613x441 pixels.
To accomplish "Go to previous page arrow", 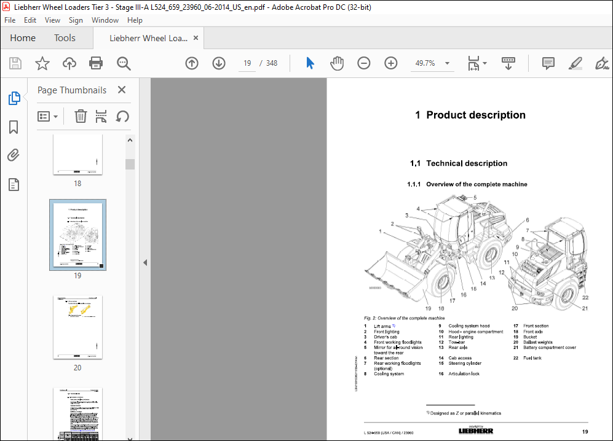I will pyautogui.click(x=192, y=63).
